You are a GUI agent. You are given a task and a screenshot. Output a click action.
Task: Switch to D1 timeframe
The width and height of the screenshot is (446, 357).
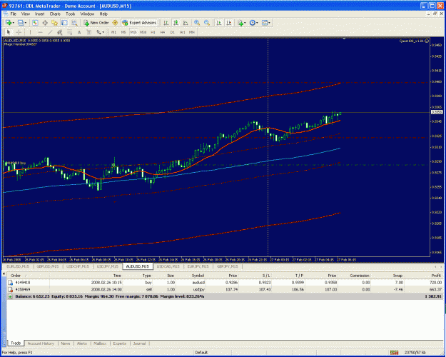tap(173, 32)
